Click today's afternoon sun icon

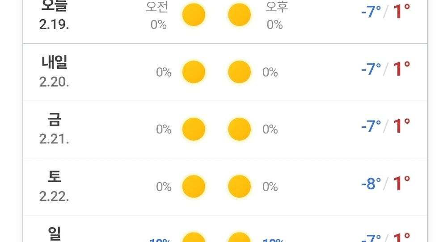tap(239, 15)
